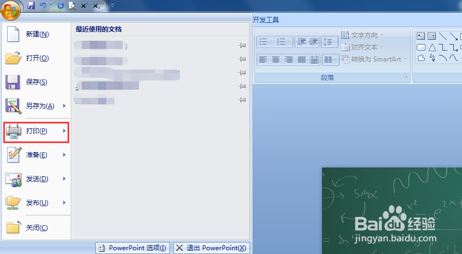Pin the second recent document
Screen dimensions: 462x254
pos(241,59)
